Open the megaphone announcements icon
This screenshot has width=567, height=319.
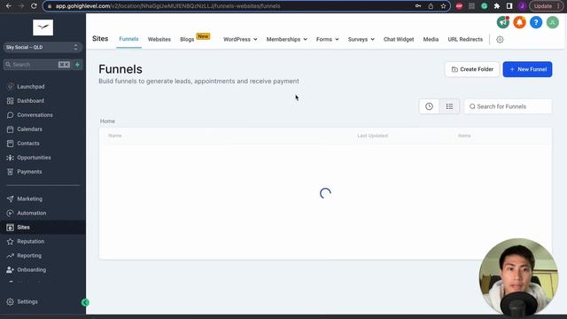coord(502,22)
